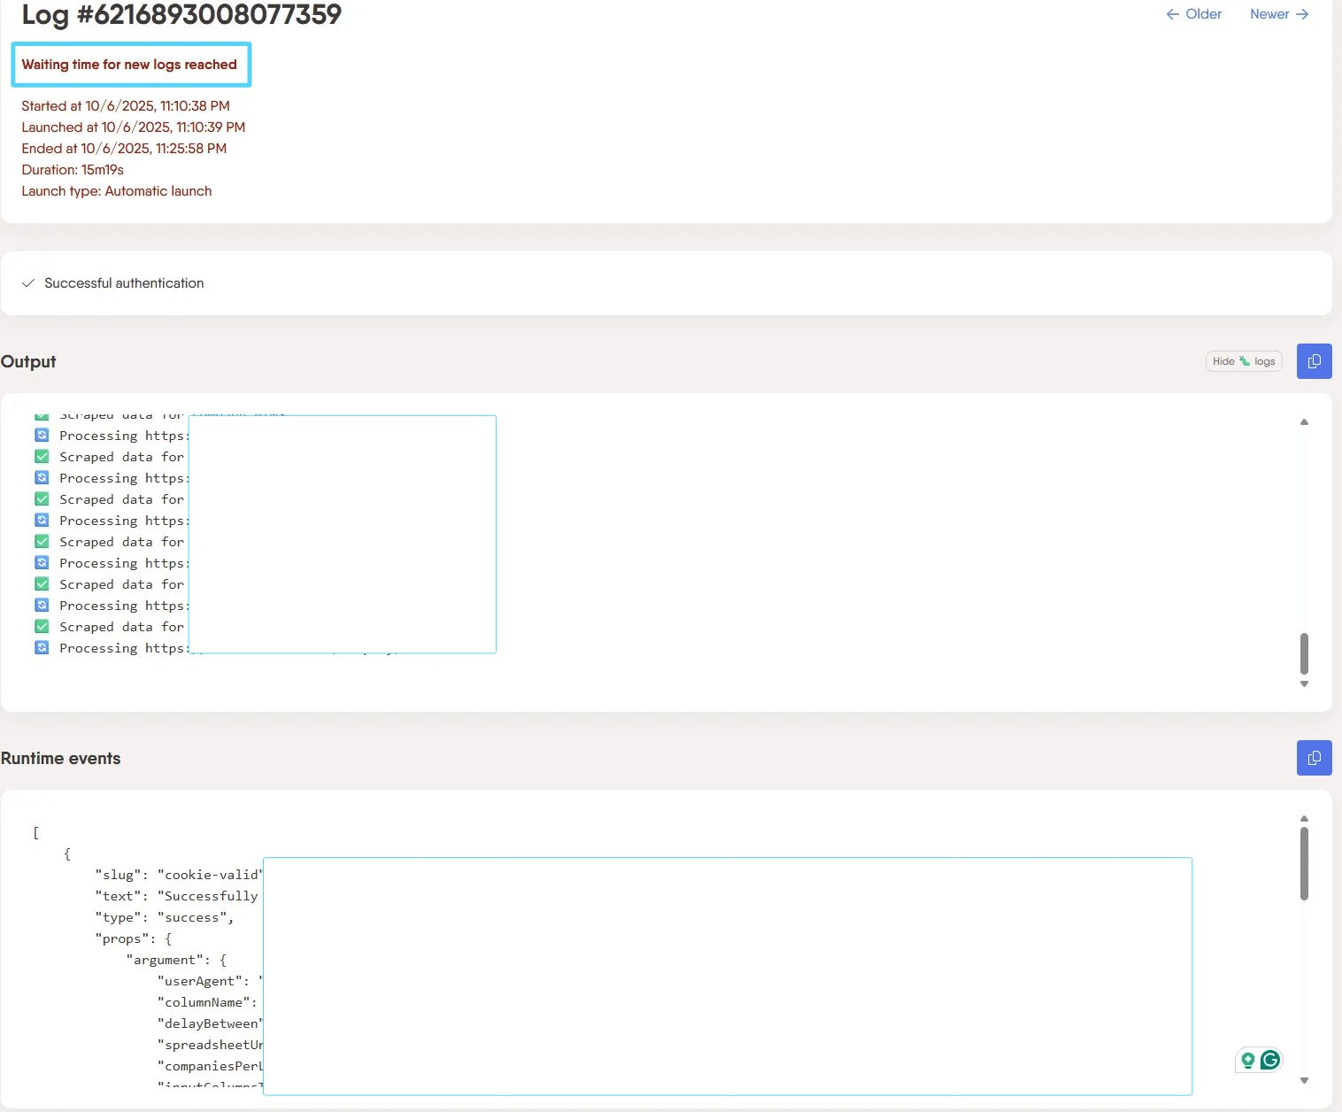Click the Runtime events heading
The height and width of the screenshot is (1112, 1342).
pos(60,758)
